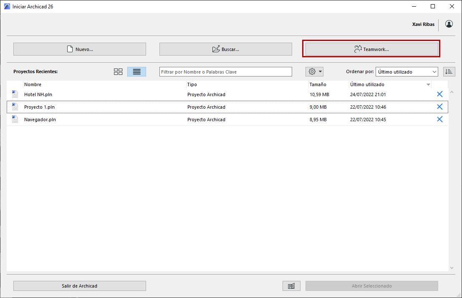The width and height of the screenshot is (462, 298).
Task: Click the Archicad logo in title bar
Action: 7,6
